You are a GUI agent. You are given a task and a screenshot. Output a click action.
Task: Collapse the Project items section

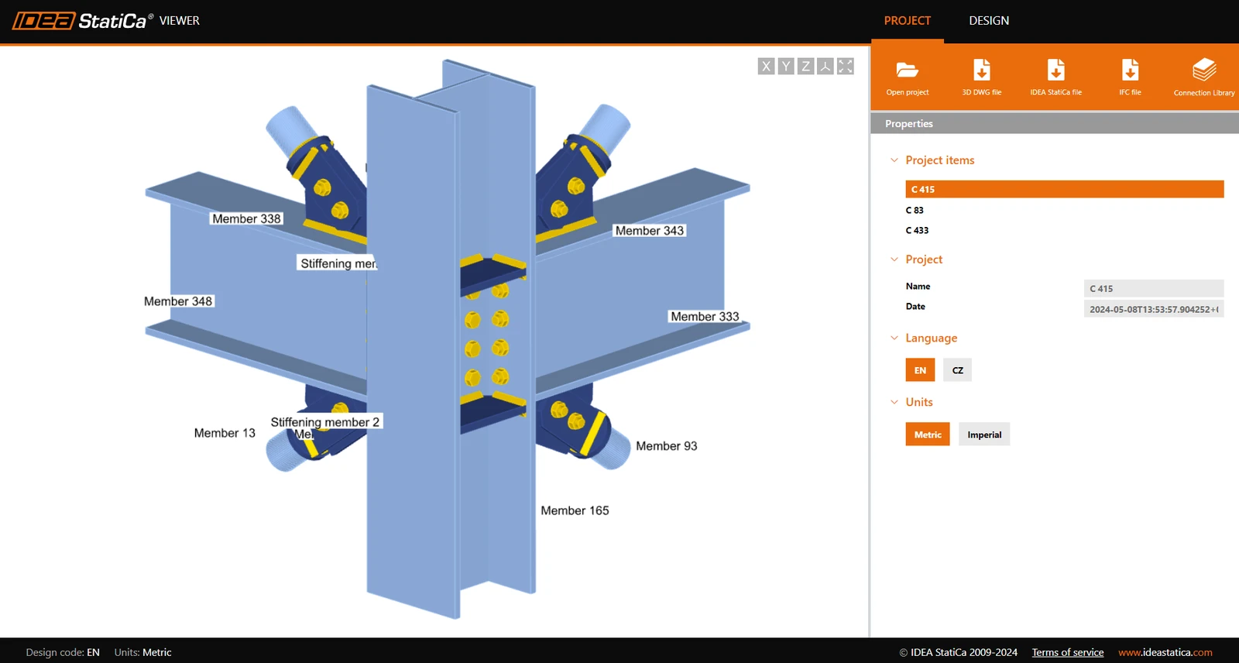coord(894,160)
